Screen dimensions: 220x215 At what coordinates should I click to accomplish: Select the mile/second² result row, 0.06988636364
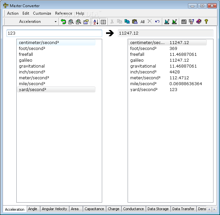pyautogui.click(x=167, y=84)
